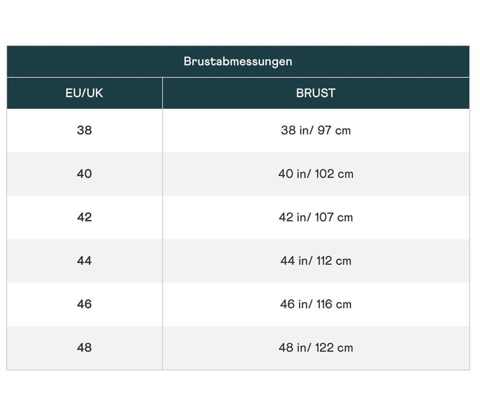Image resolution: width=480 pixels, height=416 pixels.
Task: Select size 42 in EU/UK column
Action: click(84, 217)
